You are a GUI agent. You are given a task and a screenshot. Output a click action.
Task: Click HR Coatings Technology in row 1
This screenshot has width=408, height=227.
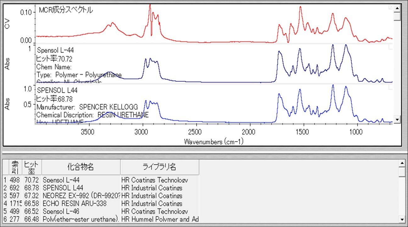(x=154, y=180)
